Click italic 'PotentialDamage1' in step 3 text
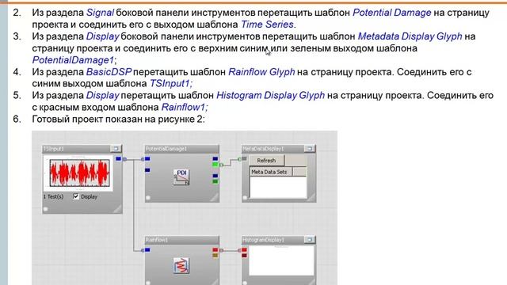 73,60
